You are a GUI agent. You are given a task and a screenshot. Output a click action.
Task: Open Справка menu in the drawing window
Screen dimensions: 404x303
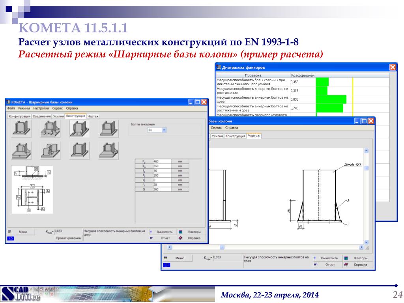(231, 127)
